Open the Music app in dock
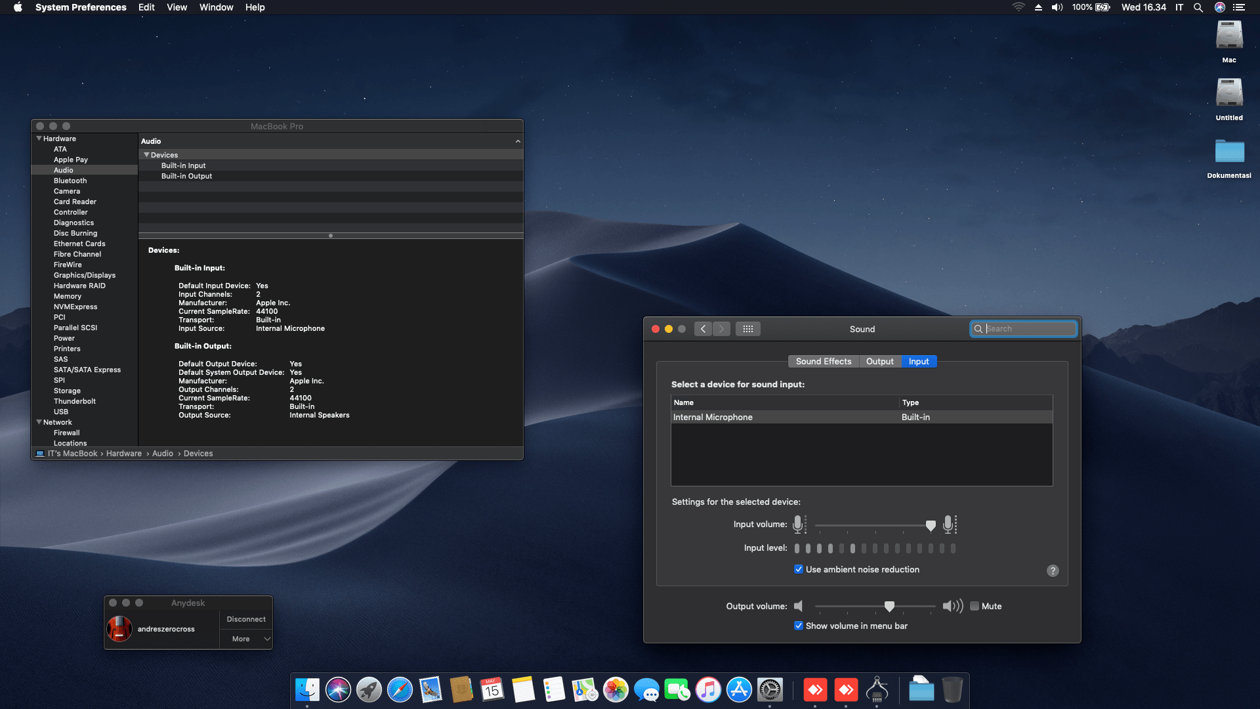 (x=708, y=690)
